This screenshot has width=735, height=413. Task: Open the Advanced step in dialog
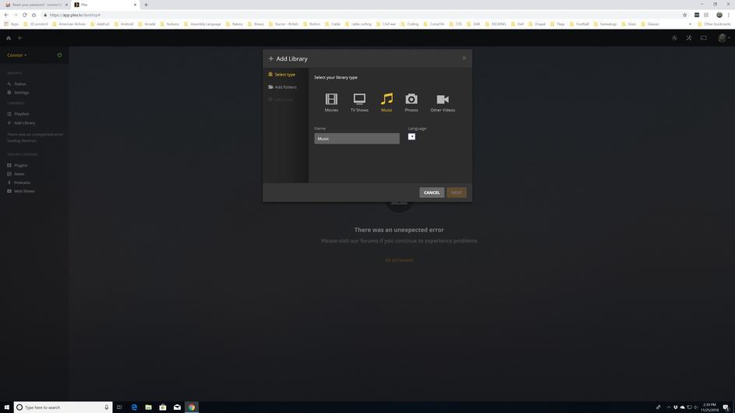pos(281,100)
